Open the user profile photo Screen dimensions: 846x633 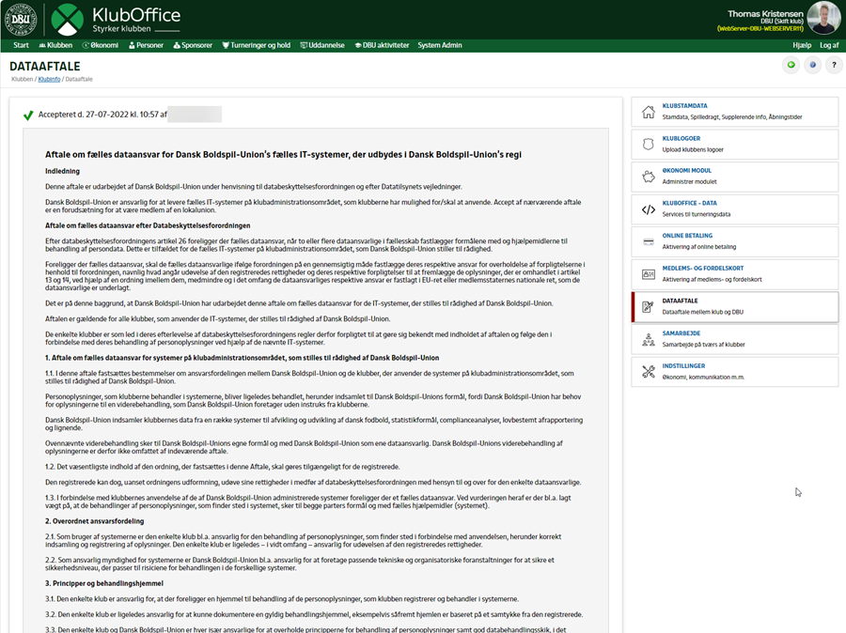[823, 18]
